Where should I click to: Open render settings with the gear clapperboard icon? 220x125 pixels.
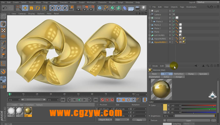click(92, 8)
